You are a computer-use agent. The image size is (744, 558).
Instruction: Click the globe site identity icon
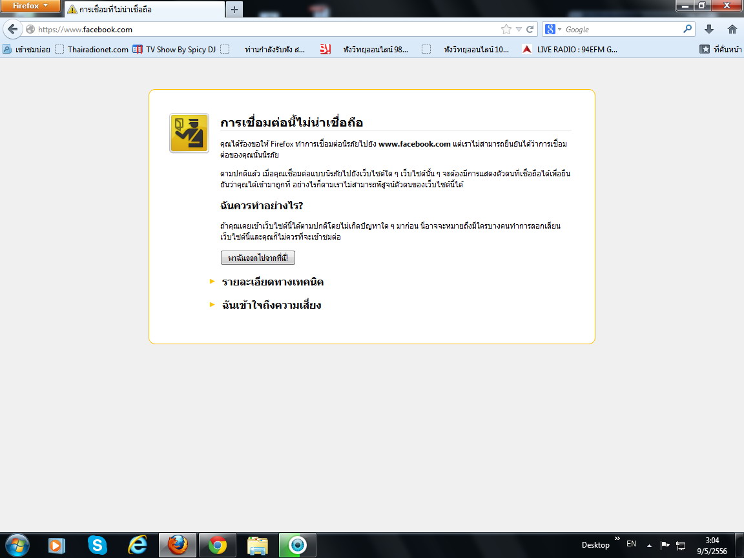point(30,30)
